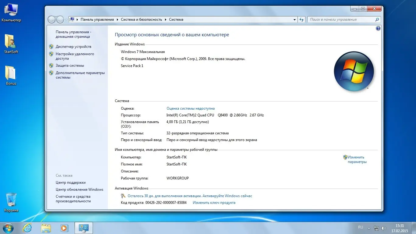Refresh the page using the address bar button
This screenshot has width=416, height=234.
pos(301,19)
